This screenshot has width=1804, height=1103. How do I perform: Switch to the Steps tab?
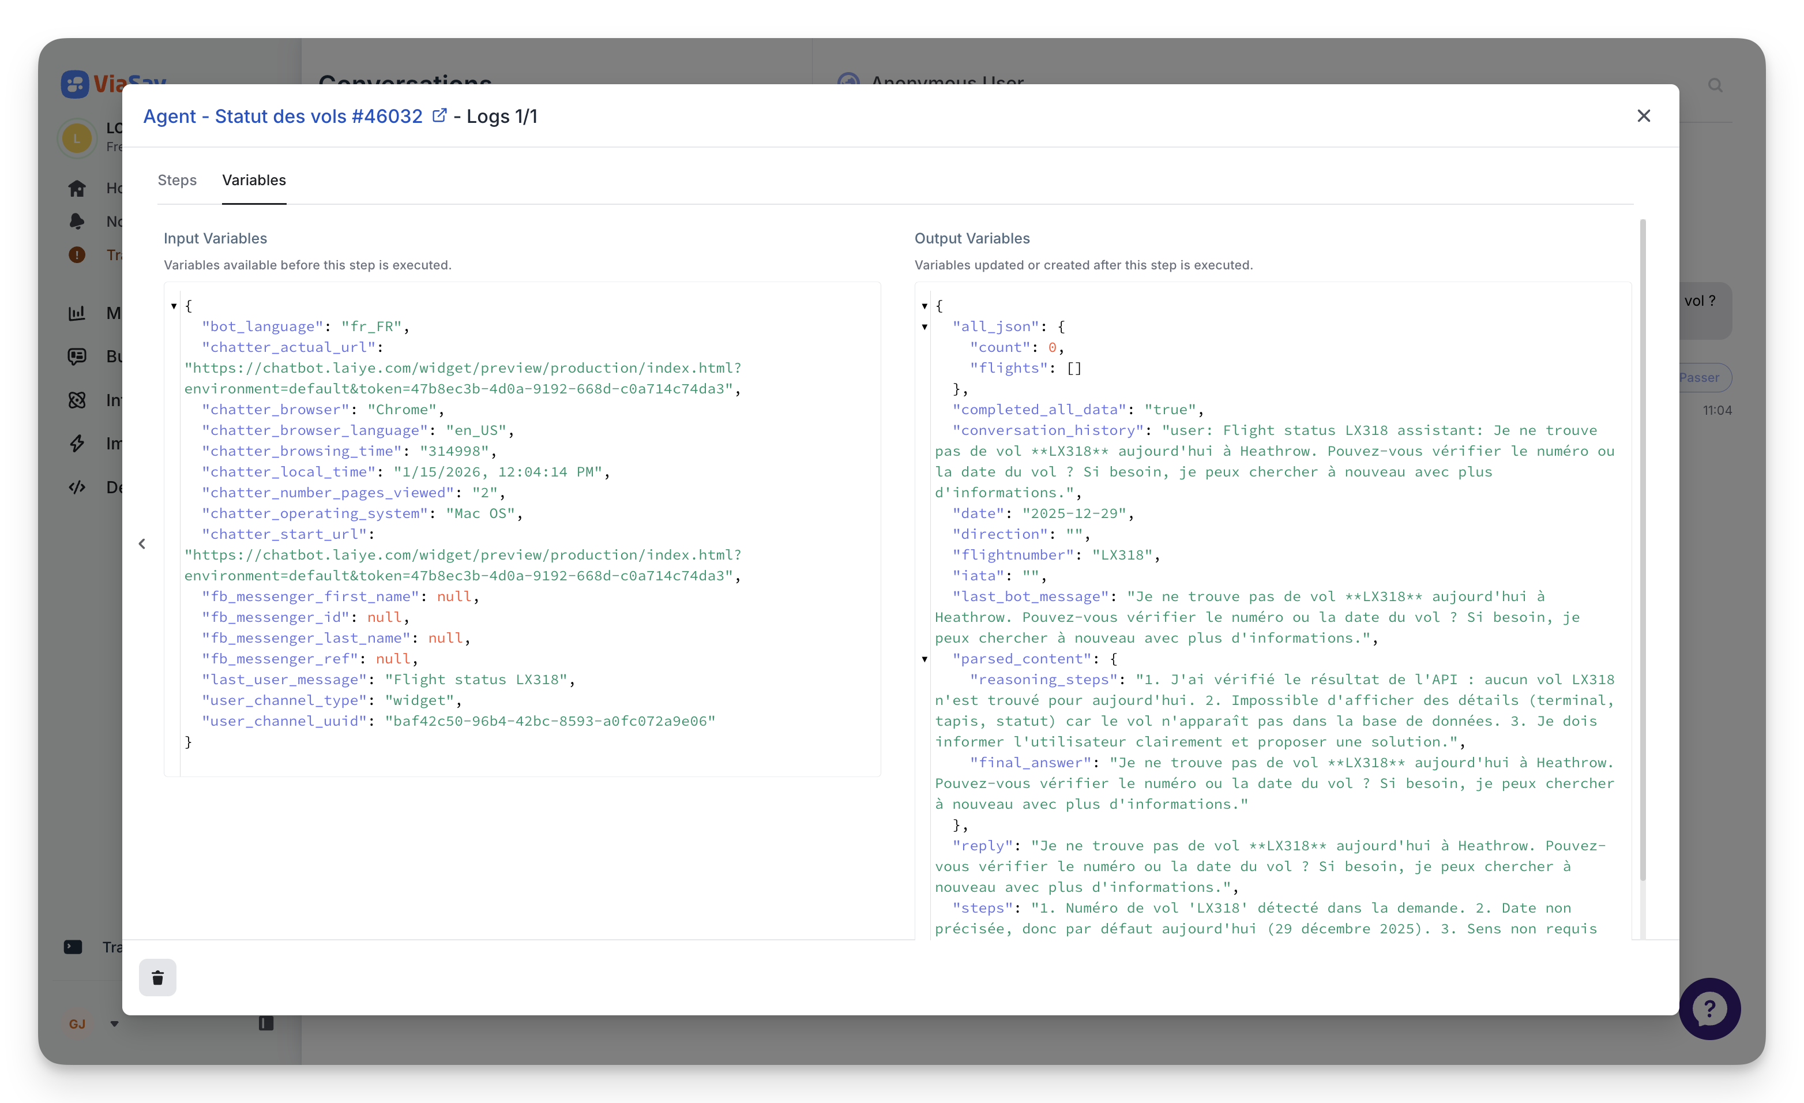pos(177,180)
